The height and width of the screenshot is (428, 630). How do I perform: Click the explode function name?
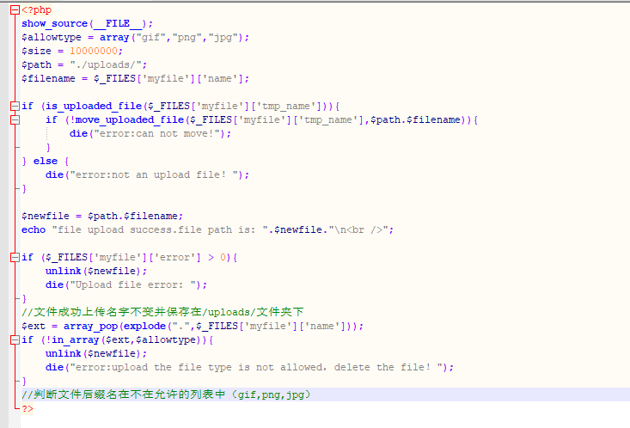[x=144, y=326]
